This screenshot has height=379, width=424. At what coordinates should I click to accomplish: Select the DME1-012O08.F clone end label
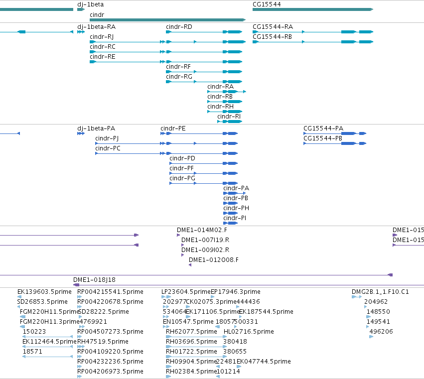coord(214,260)
